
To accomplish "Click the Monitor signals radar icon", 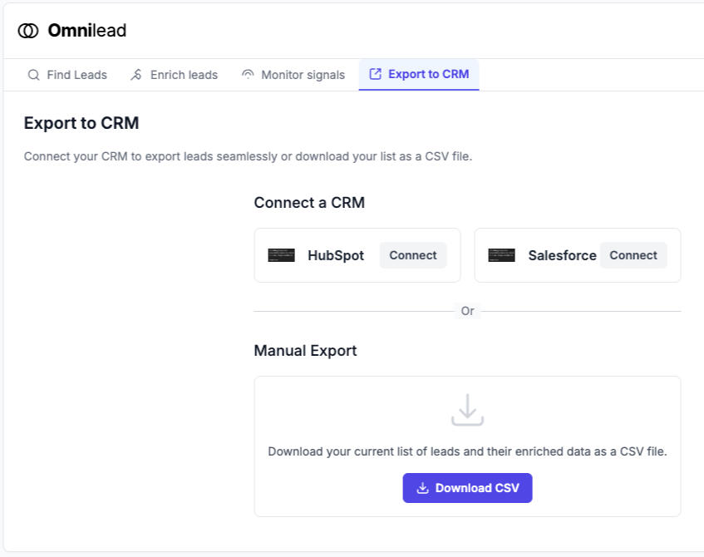I will pos(248,75).
